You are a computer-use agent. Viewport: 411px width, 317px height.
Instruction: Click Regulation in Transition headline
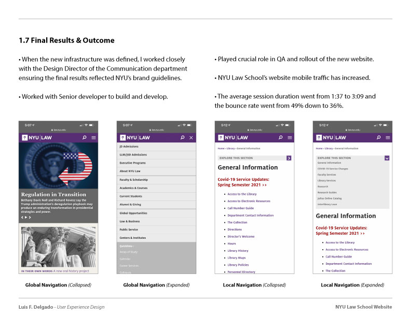(x=53, y=194)
